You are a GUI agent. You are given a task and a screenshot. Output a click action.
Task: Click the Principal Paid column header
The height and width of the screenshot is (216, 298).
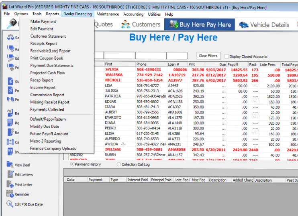tap(161, 180)
